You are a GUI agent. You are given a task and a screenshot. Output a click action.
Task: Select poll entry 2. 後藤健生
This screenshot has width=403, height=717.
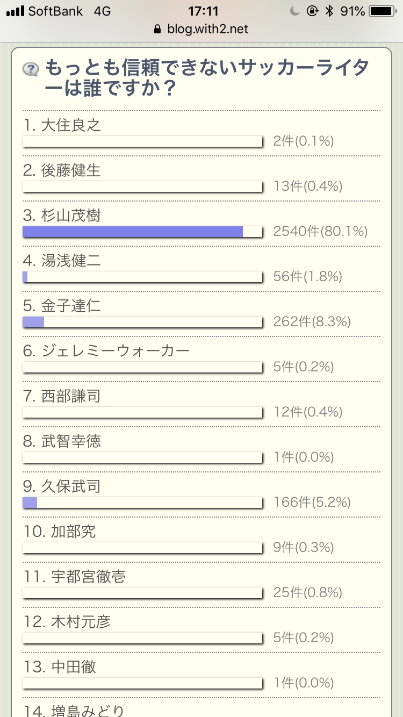coord(62,171)
